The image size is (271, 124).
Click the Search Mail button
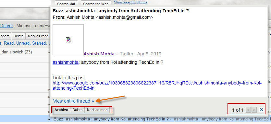point(66,4)
